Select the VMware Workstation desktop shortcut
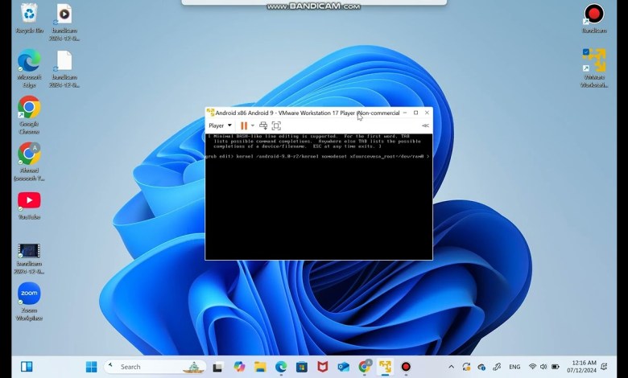Image resolution: width=628 pixels, height=378 pixels. tap(594, 68)
